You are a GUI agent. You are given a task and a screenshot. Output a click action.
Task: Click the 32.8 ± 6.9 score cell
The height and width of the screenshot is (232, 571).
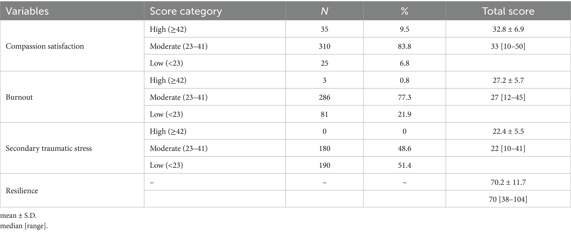pyautogui.click(x=508, y=29)
